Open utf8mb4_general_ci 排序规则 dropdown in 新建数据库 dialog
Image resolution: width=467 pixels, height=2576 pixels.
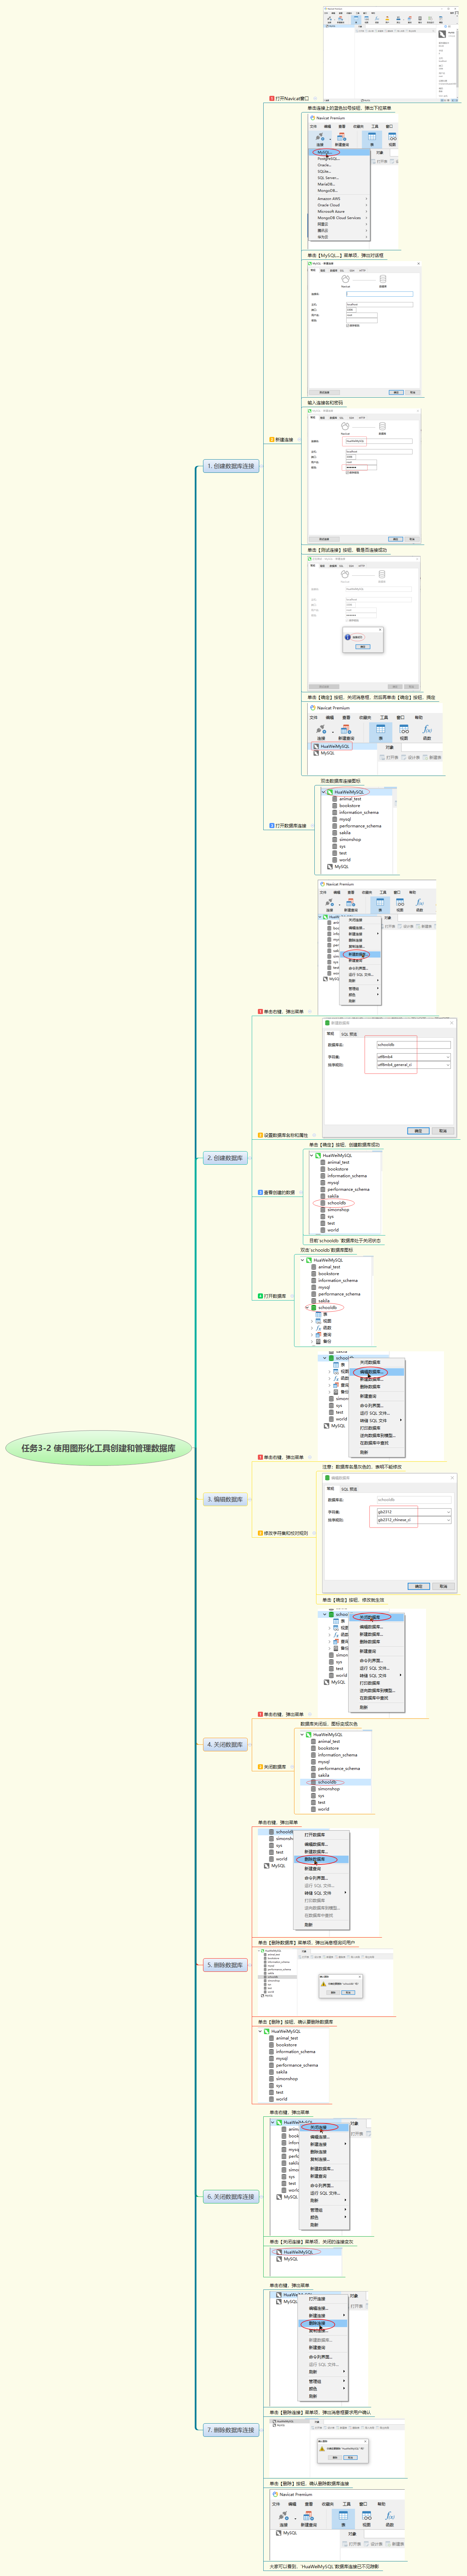(448, 1065)
